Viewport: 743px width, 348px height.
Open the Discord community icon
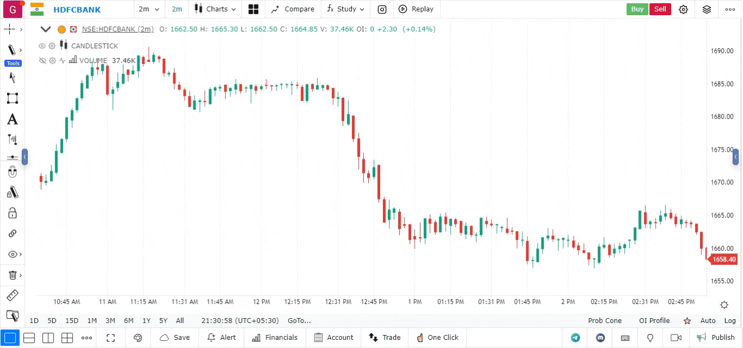click(x=601, y=338)
